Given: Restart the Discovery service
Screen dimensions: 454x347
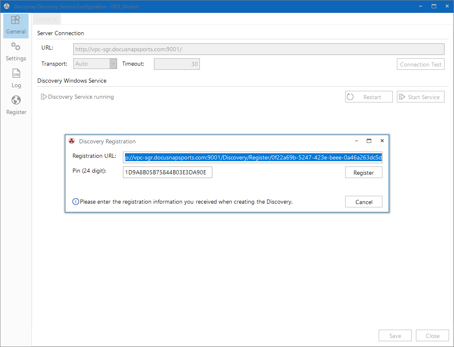Looking at the screenshot, I should [369, 97].
